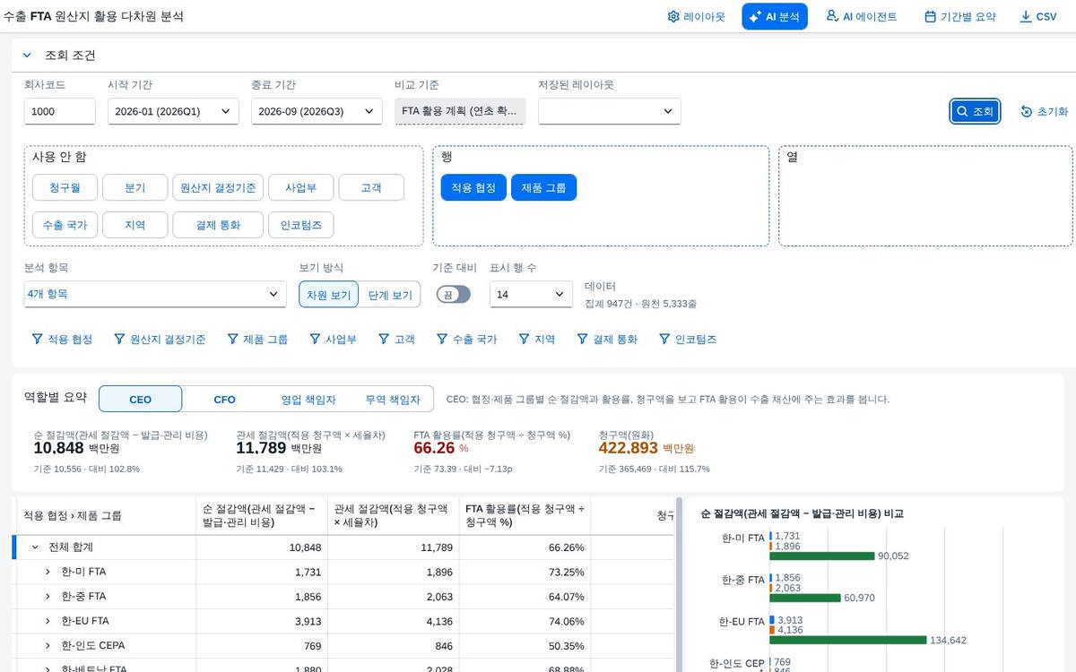Click the 한-EU FTA green bar 134,642
The image size is (1076, 672).
847,640
